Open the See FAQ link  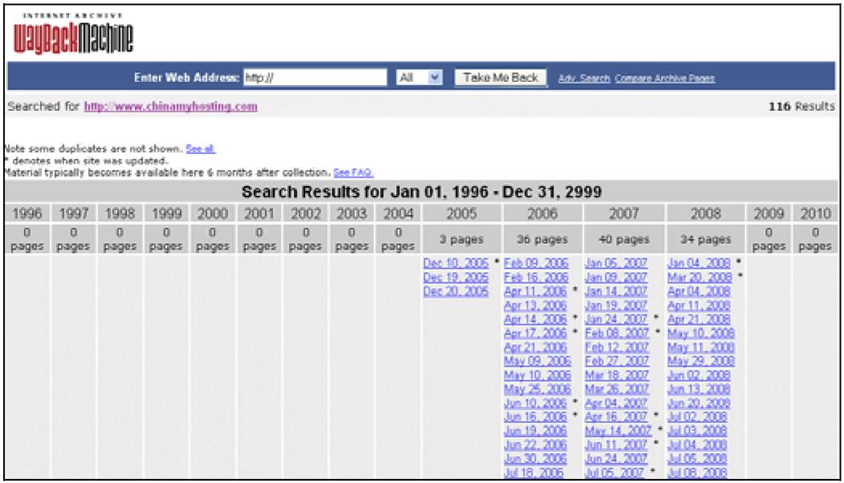(x=353, y=172)
